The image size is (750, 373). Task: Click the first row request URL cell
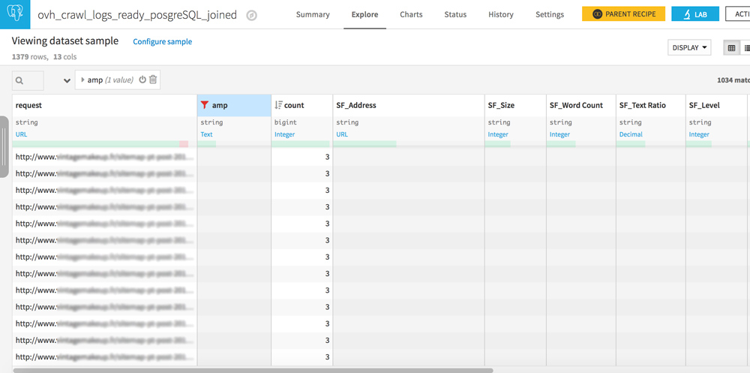[x=104, y=157]
